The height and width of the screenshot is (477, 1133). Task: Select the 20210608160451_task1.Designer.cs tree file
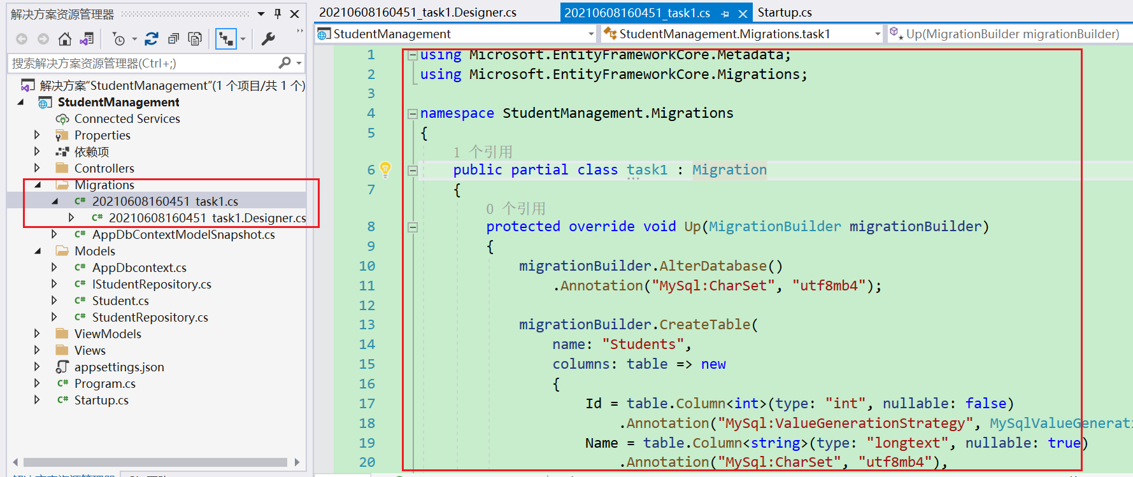[207, 218]
